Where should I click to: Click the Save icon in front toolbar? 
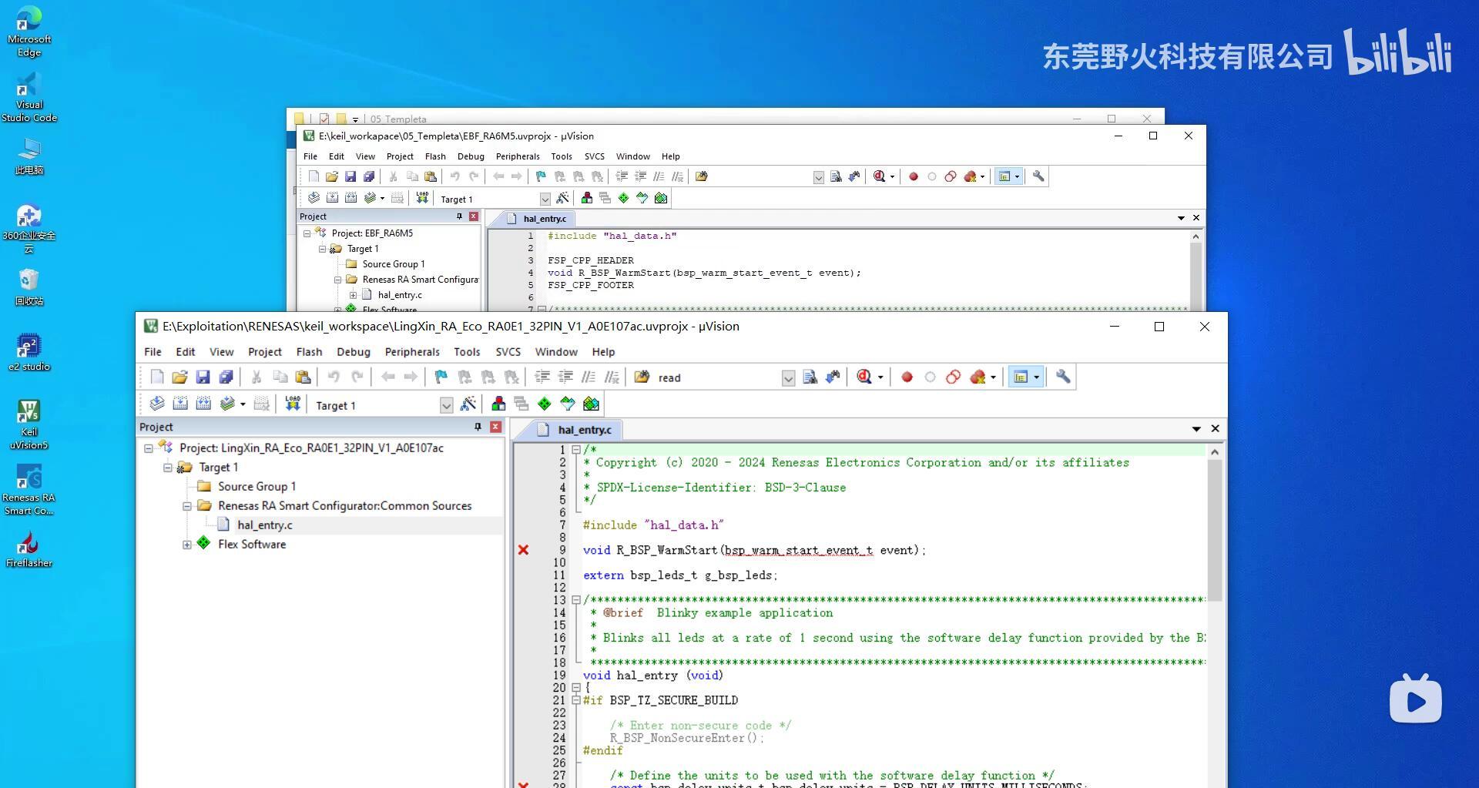click(203, 377)
